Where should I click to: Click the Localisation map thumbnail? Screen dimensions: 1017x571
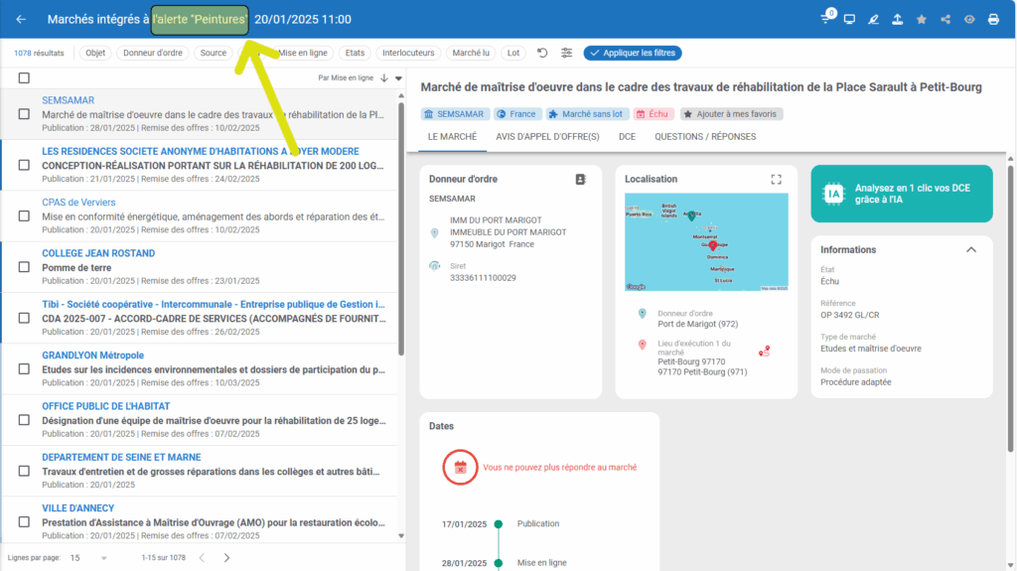pos(706,241)
